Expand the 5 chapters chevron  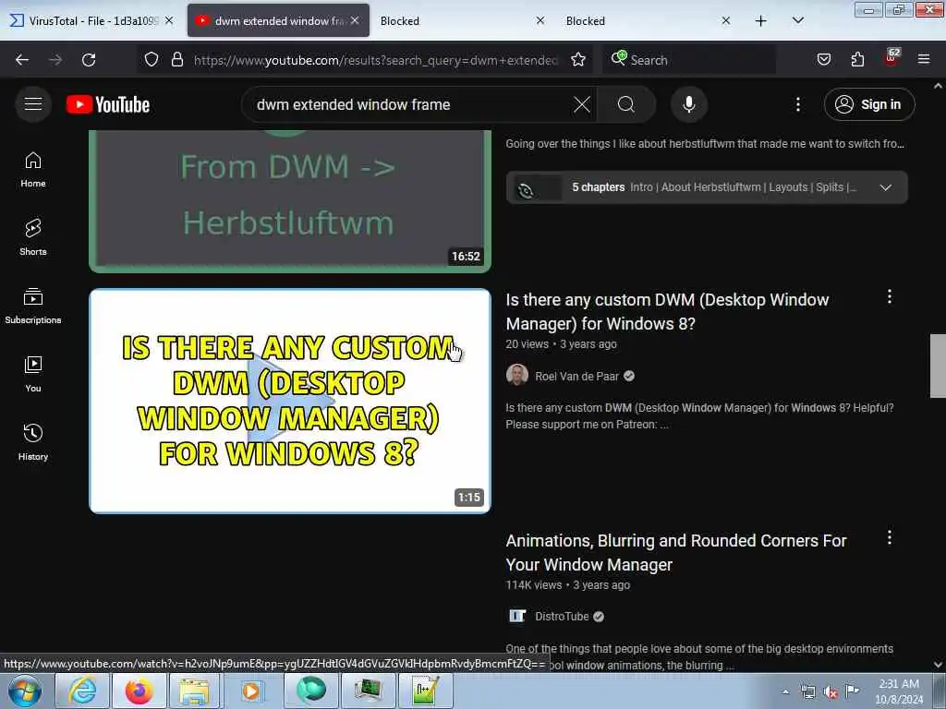pos(886,187)
